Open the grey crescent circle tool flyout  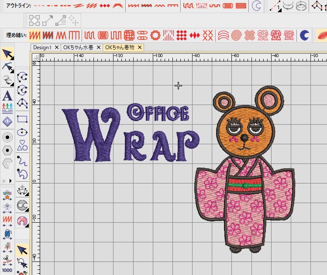[22, 205]
